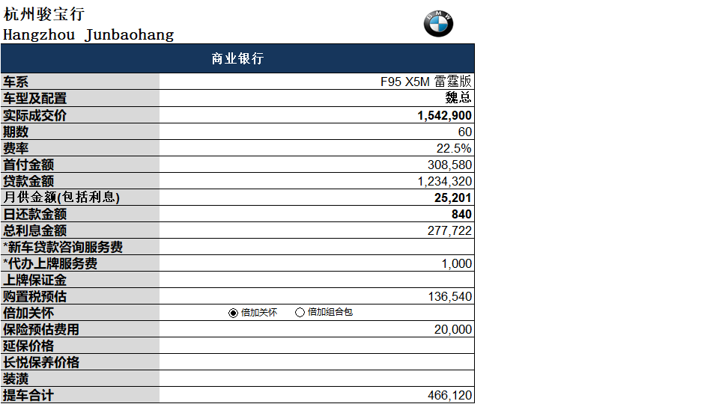Click the 首付金额 row label
The image size is (719, 404).
[28, 165]
